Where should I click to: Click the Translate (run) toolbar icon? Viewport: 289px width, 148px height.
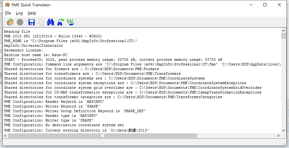click(10, 22)
